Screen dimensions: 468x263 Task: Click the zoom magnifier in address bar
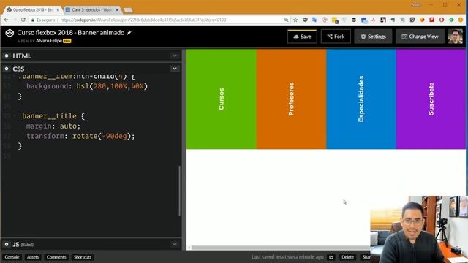(x=286, y=20)
